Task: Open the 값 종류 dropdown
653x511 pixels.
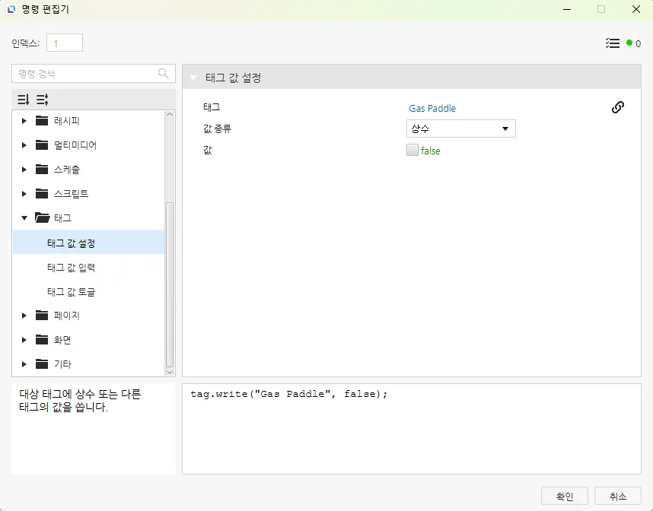Action: click(x=460, y=129)
